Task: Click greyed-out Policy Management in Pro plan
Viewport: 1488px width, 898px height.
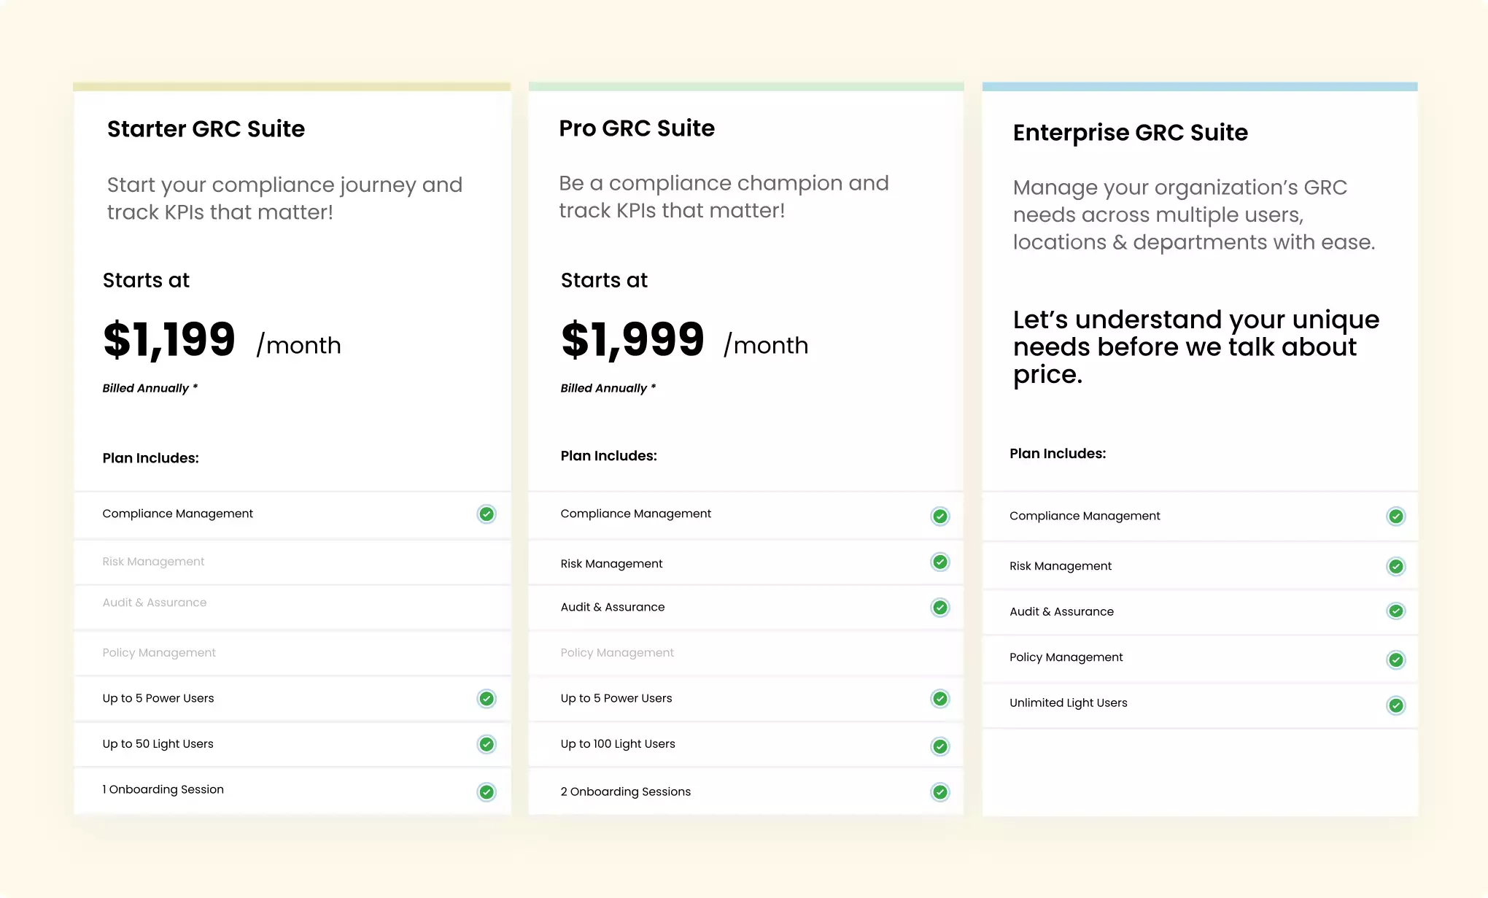Action: (x=617, y=653)
